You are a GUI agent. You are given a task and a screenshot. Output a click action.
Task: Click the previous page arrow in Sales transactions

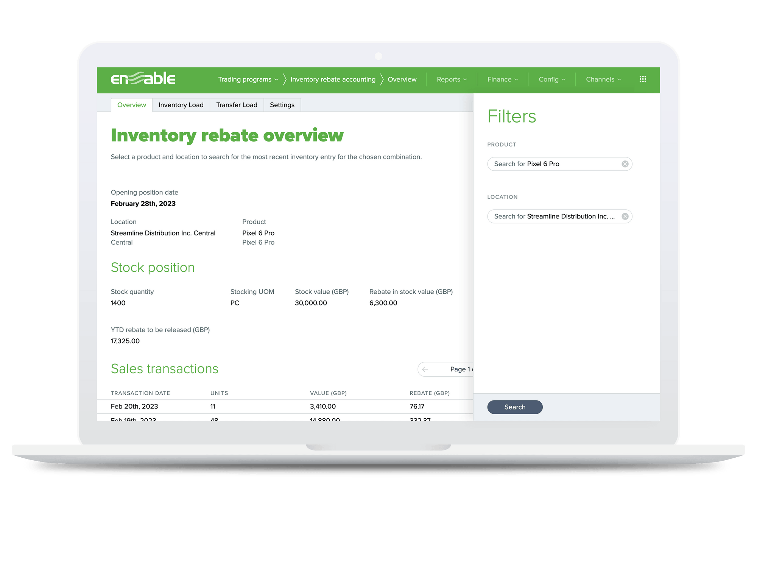(x=425, y=369)
